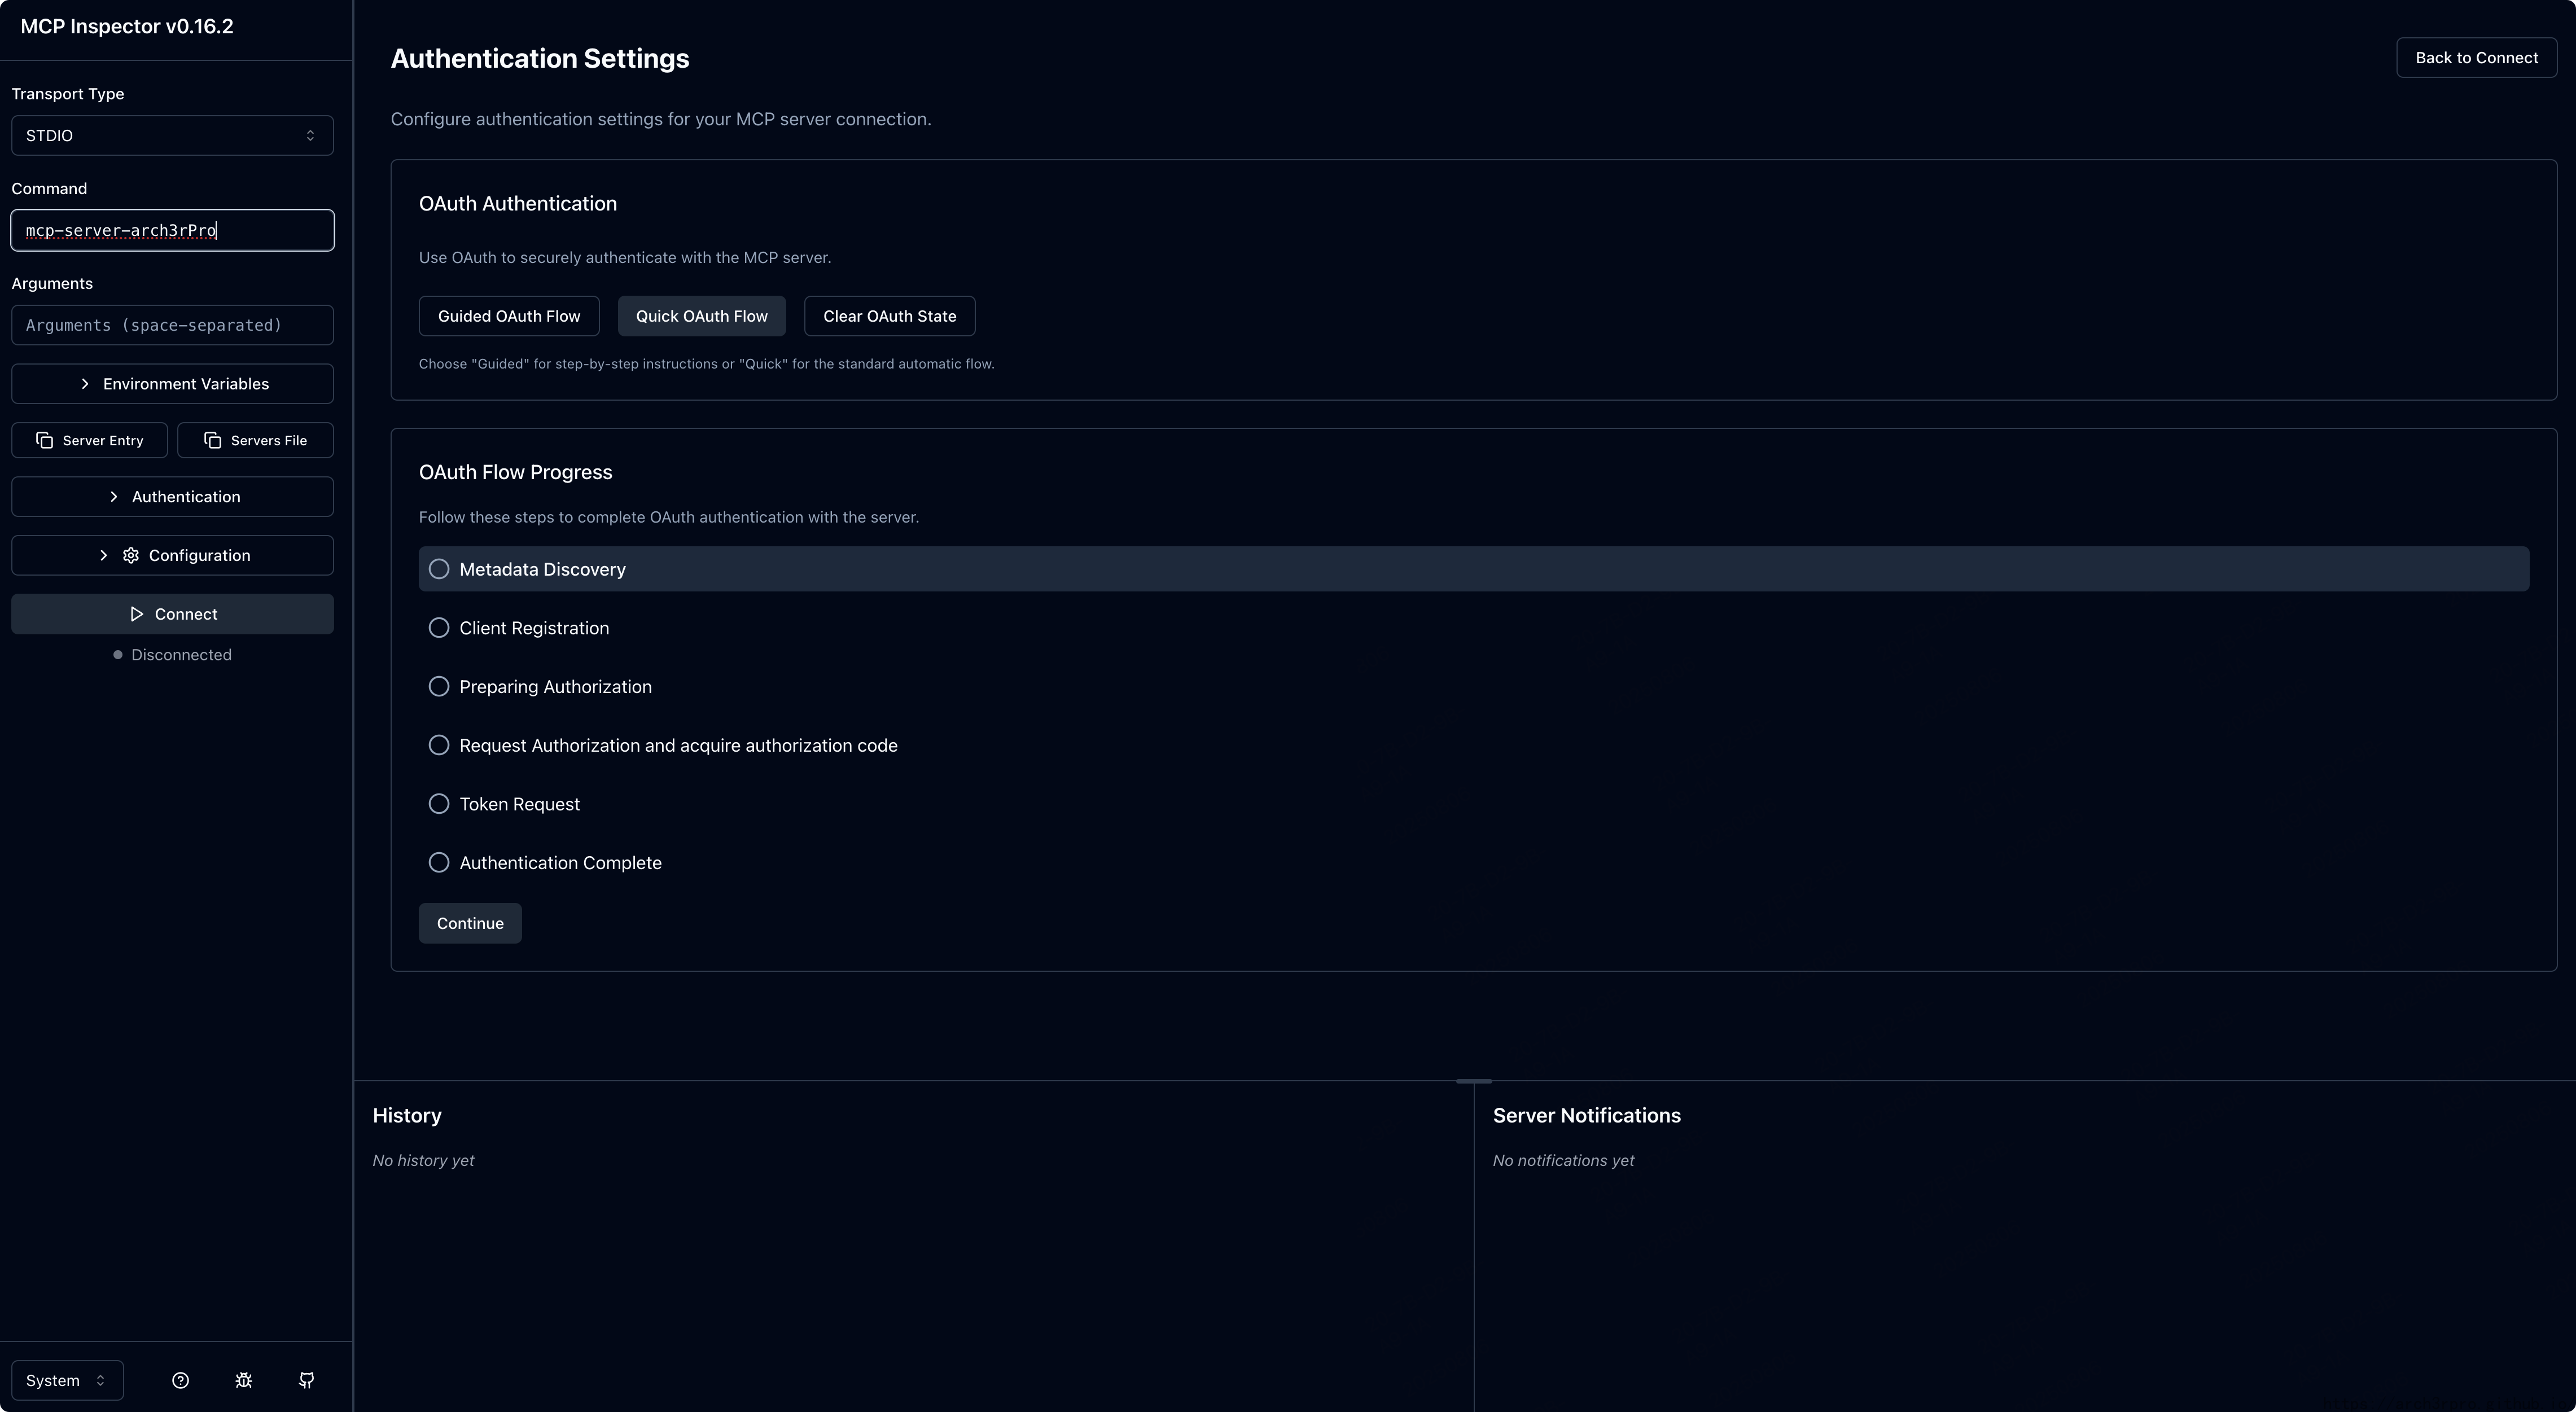The width and height of the screenshot is (2576, 1412).
Task: Expand the Authentication section chevron
Action: (x=113, y=497)
